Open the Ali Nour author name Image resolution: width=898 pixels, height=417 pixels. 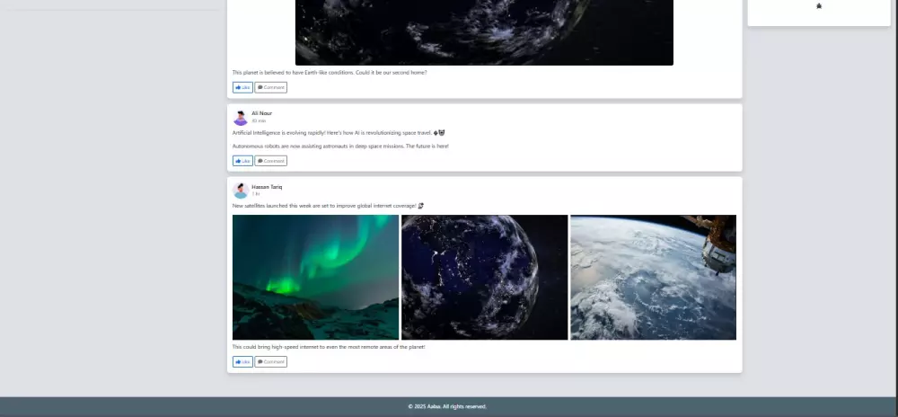coord(261,113)
